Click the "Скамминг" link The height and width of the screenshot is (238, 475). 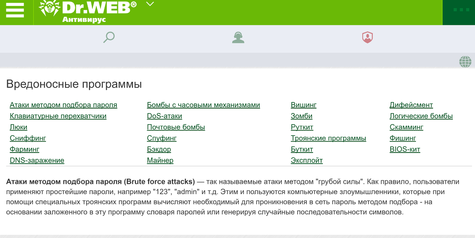click(x=405, y=127)
